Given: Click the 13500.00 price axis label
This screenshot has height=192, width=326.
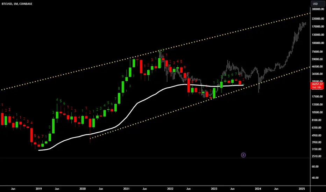Looking at the screenshot, I should tap(318, 104).
